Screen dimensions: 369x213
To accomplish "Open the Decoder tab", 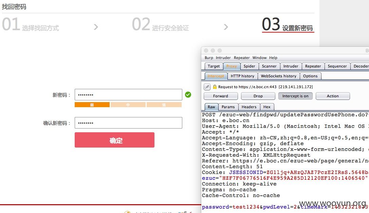I will click(360, 66).
